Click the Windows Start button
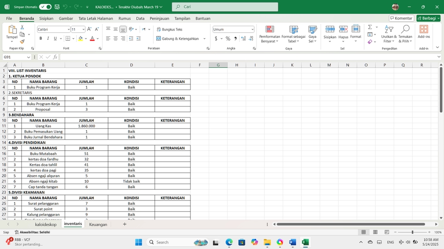444x249 pixels. coord(138,242)
